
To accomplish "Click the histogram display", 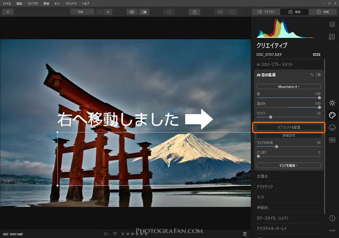I will [x=285, y=28].
